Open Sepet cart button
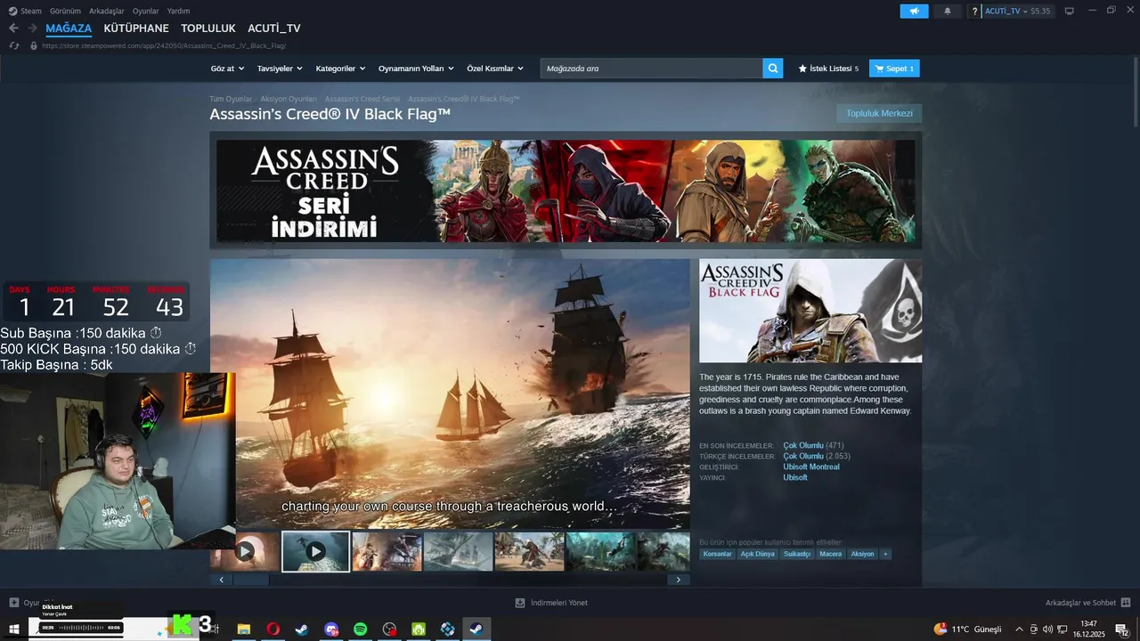The image size is (1140, 641). (894, 69)
